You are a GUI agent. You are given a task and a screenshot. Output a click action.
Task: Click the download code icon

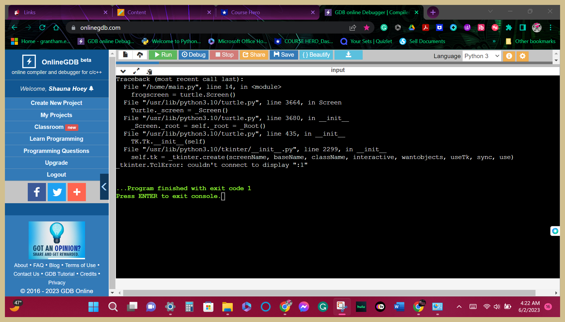[x=348, y=55]
